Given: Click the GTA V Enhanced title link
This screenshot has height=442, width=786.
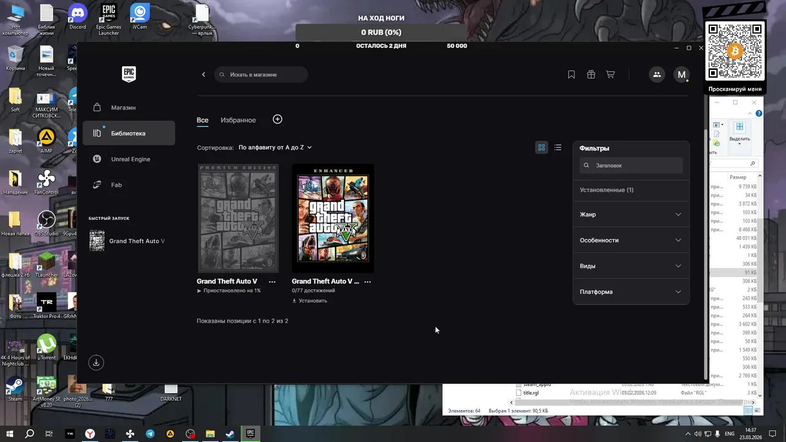Looking at the screenshot, I should [x=325, y=281].
